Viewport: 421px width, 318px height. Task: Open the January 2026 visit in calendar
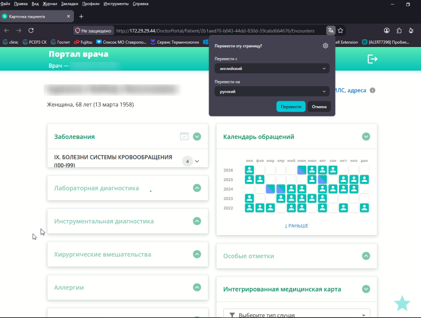(249, 170)
